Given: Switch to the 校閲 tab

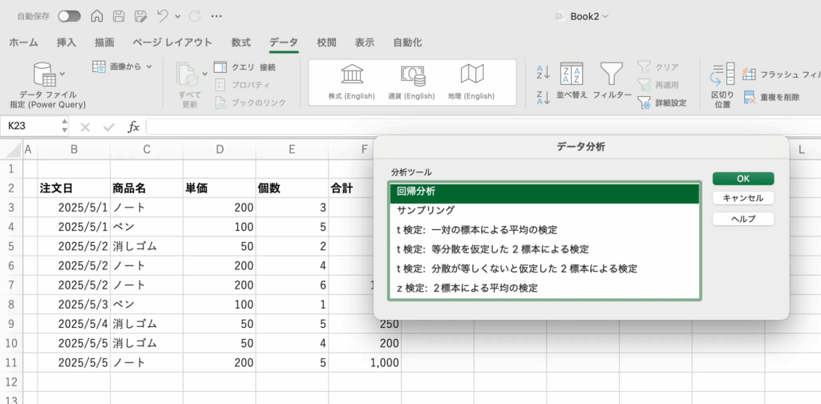Looking at the screenshot, I should [327, 43].
